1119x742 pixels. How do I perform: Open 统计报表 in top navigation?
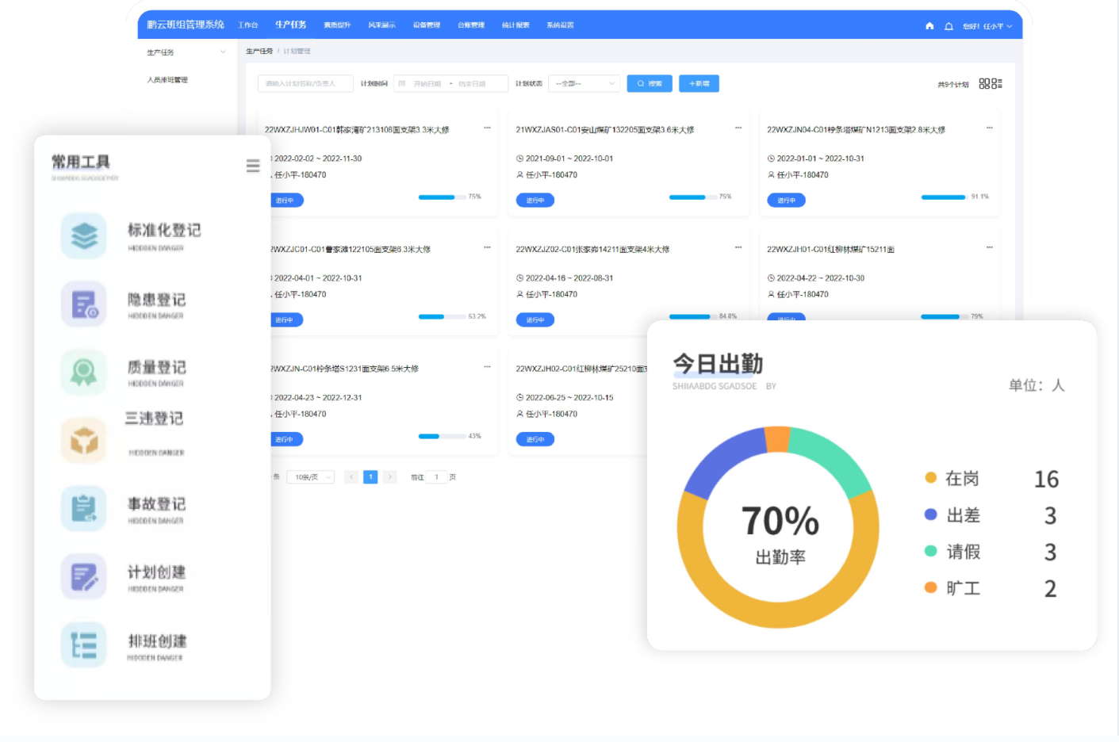(x=515, y=25)
